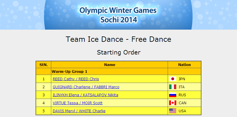
Task: Open GUIGNARD Charlene / FABBRI Marco link
Action: point(86,87)
